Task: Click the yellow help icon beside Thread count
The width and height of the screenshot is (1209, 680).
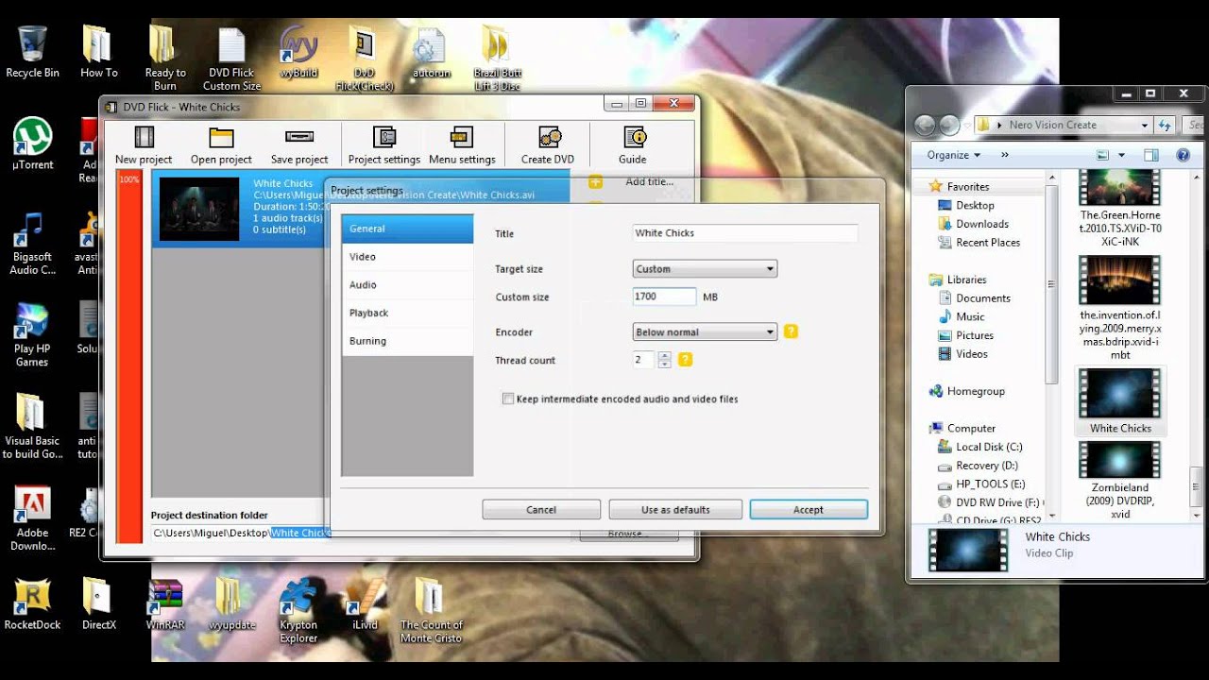Action: [x=685, y=360]
